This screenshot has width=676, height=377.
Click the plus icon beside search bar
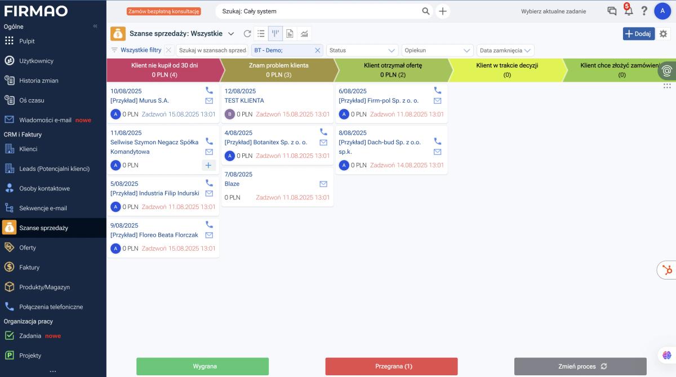pyautogui.click(x=443, y=11)
